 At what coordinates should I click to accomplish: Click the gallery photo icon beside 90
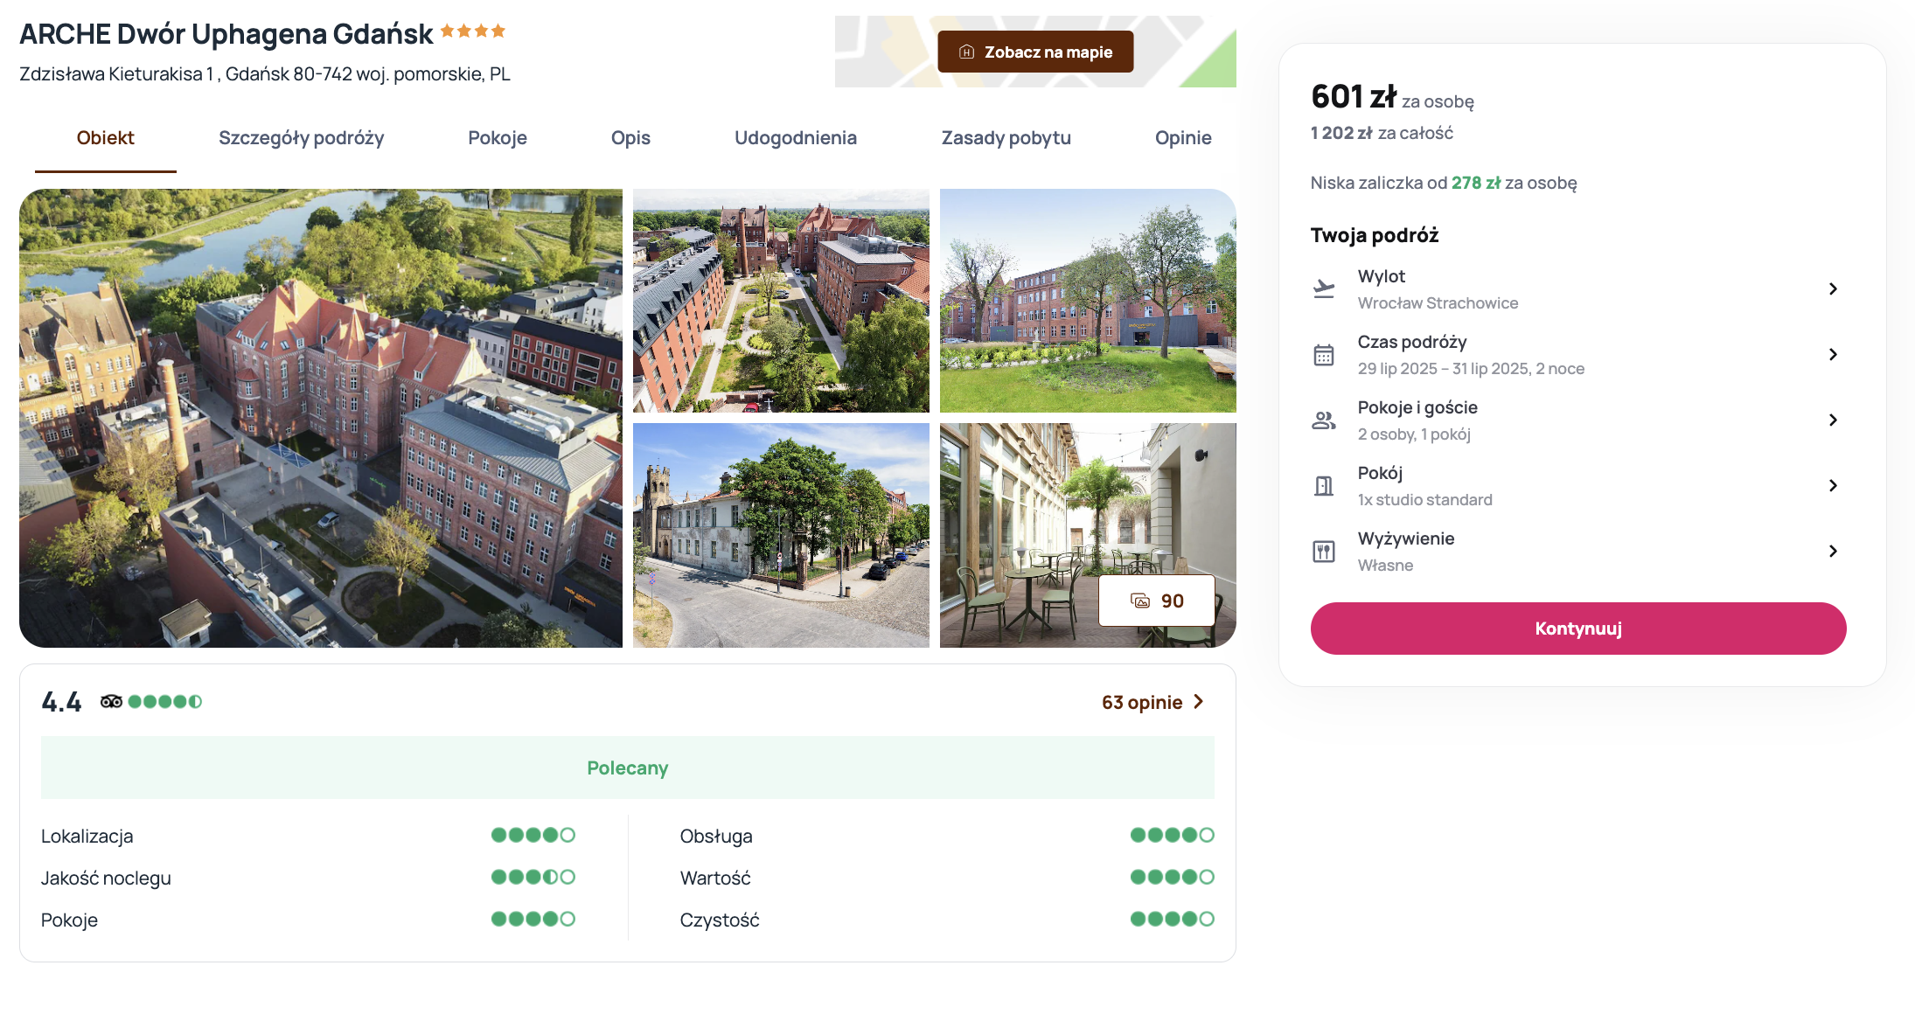pyautogui.click(x=1140, y=601)
